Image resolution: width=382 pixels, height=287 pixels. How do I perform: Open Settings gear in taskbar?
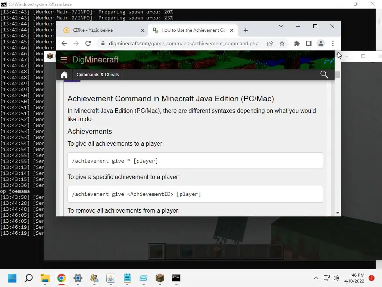click(78, 278)
